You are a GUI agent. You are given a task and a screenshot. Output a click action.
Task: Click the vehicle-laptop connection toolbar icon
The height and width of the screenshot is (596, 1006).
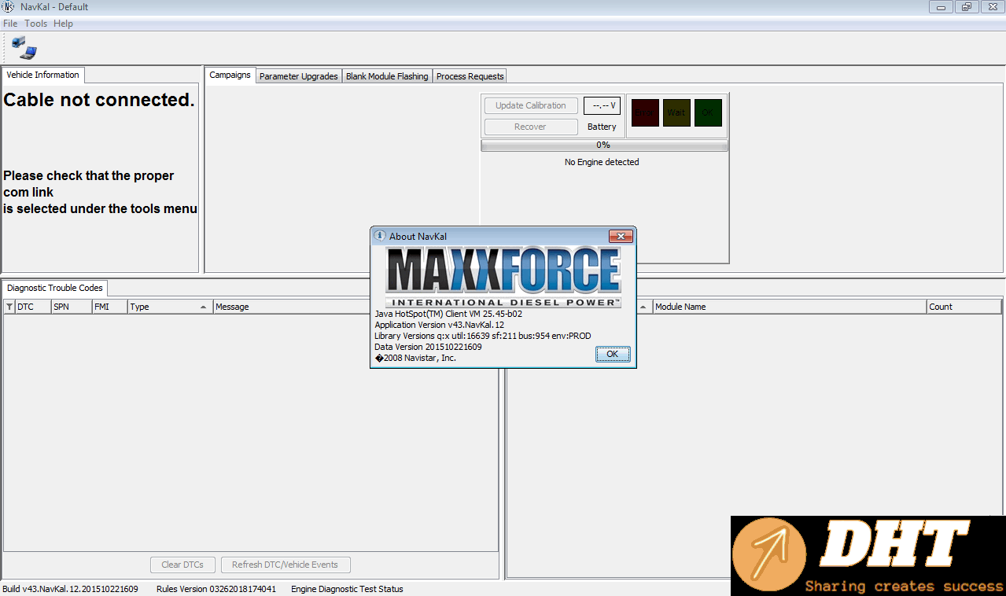pyautogui.click(x=24, y=48)
